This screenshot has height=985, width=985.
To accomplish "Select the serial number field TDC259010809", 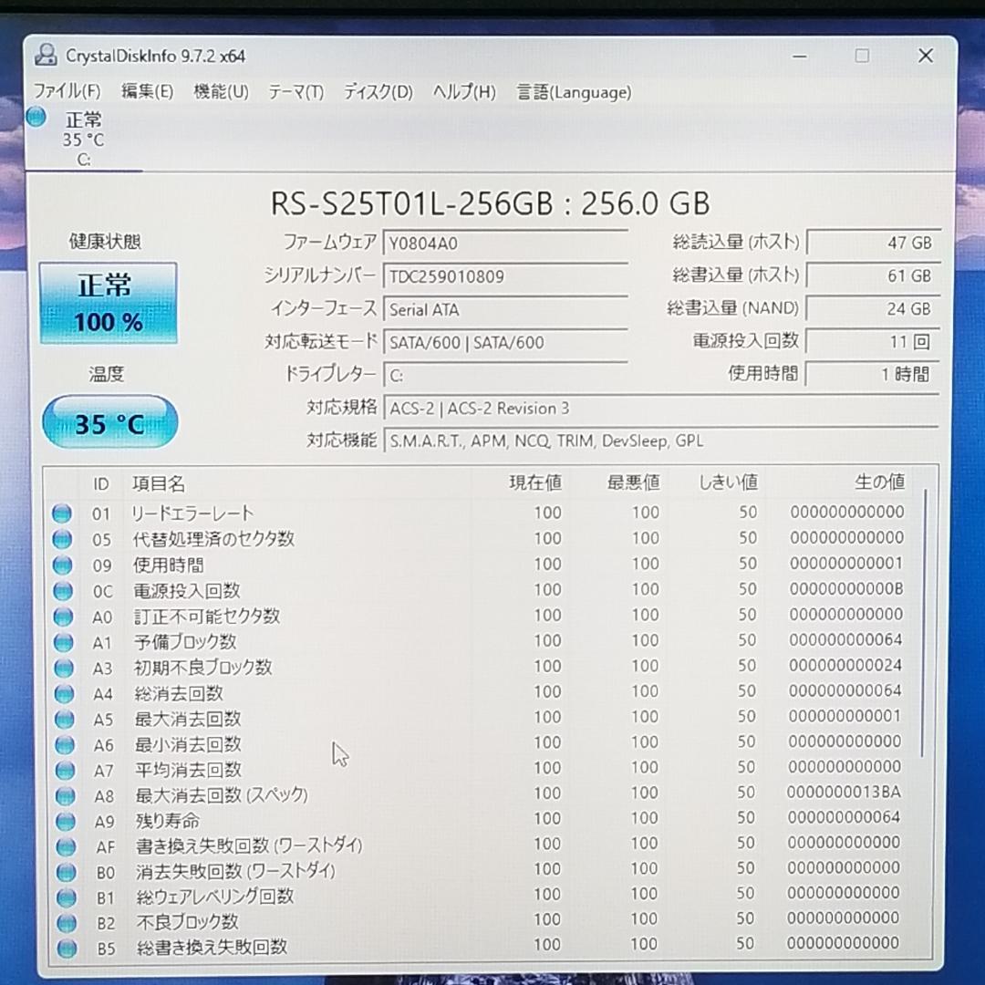I will tap(506, 275).
